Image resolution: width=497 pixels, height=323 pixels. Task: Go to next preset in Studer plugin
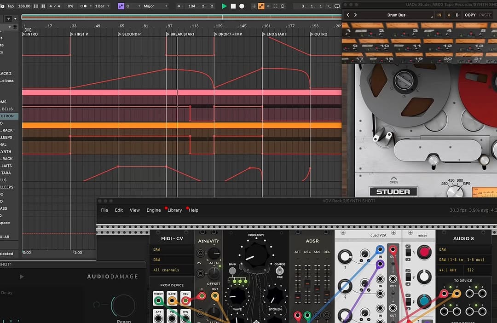coord(355,15)
